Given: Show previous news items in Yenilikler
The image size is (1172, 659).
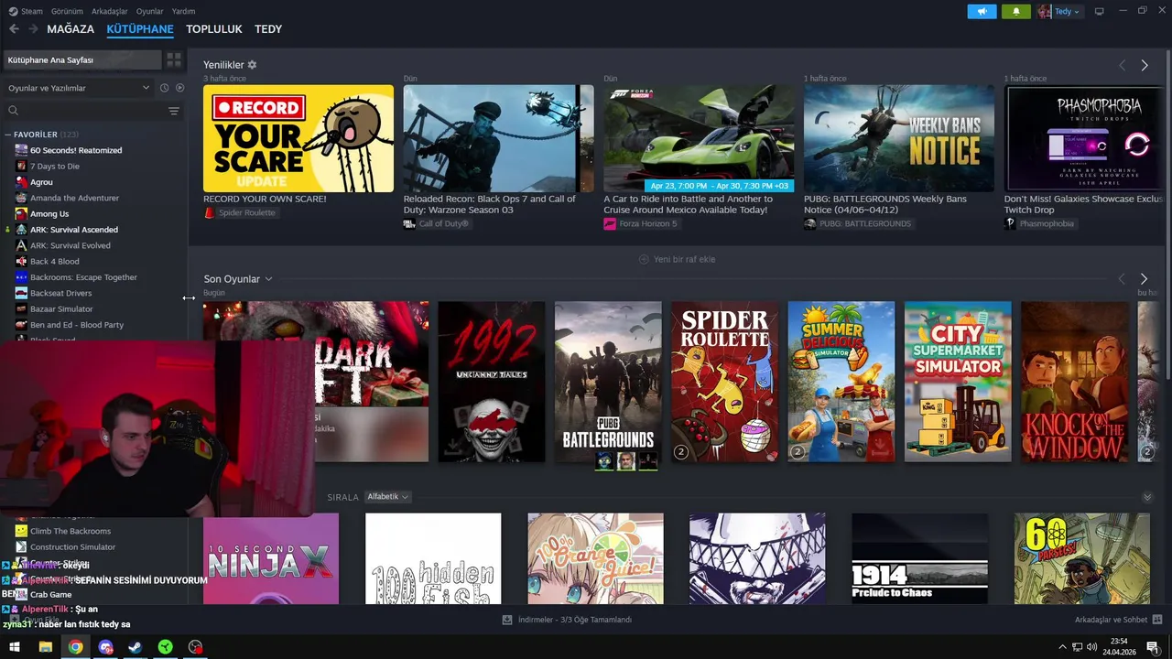Looking at the screenshot, I should pyautogui.click(x=1122, y=66).
